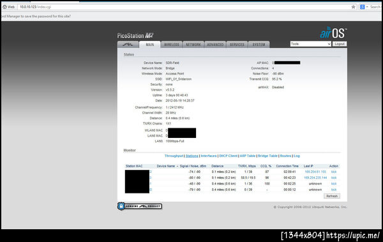Open Last IP 169.254.235.144 link
Screen dimensions: 383x242
[x=315, y=178]
